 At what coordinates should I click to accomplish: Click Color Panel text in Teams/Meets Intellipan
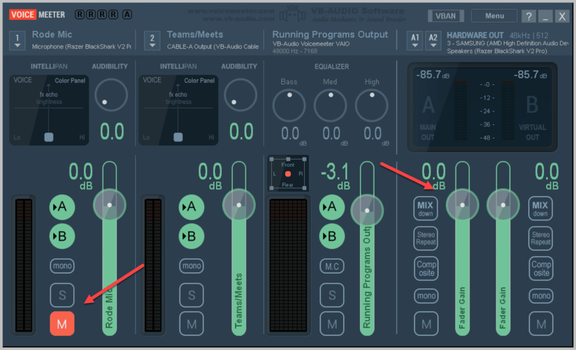pyautogui.click(x=199, y=80)
